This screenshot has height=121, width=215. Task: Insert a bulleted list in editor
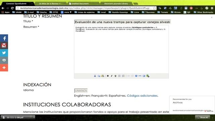coord(119,76)
